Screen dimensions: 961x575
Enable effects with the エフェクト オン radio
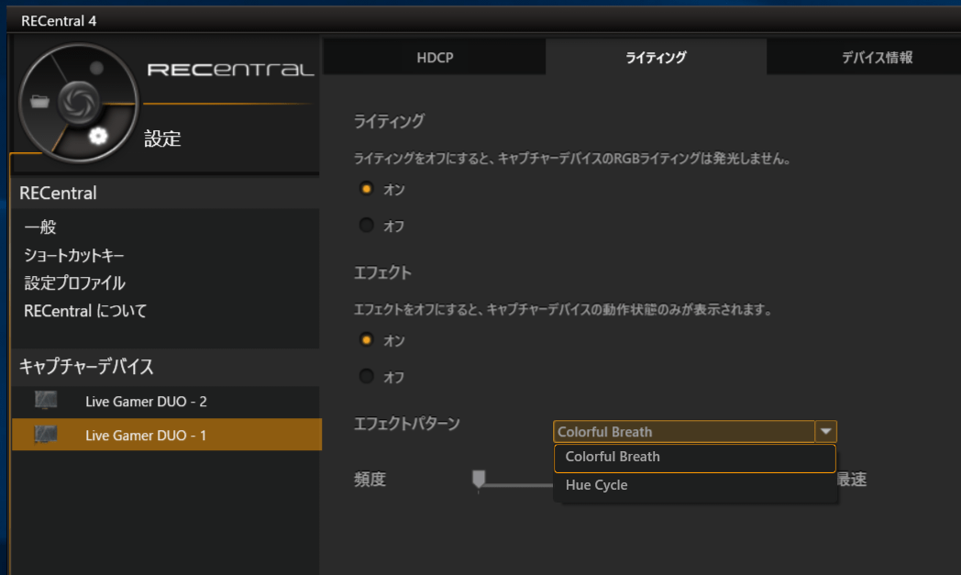pos(367,339)
